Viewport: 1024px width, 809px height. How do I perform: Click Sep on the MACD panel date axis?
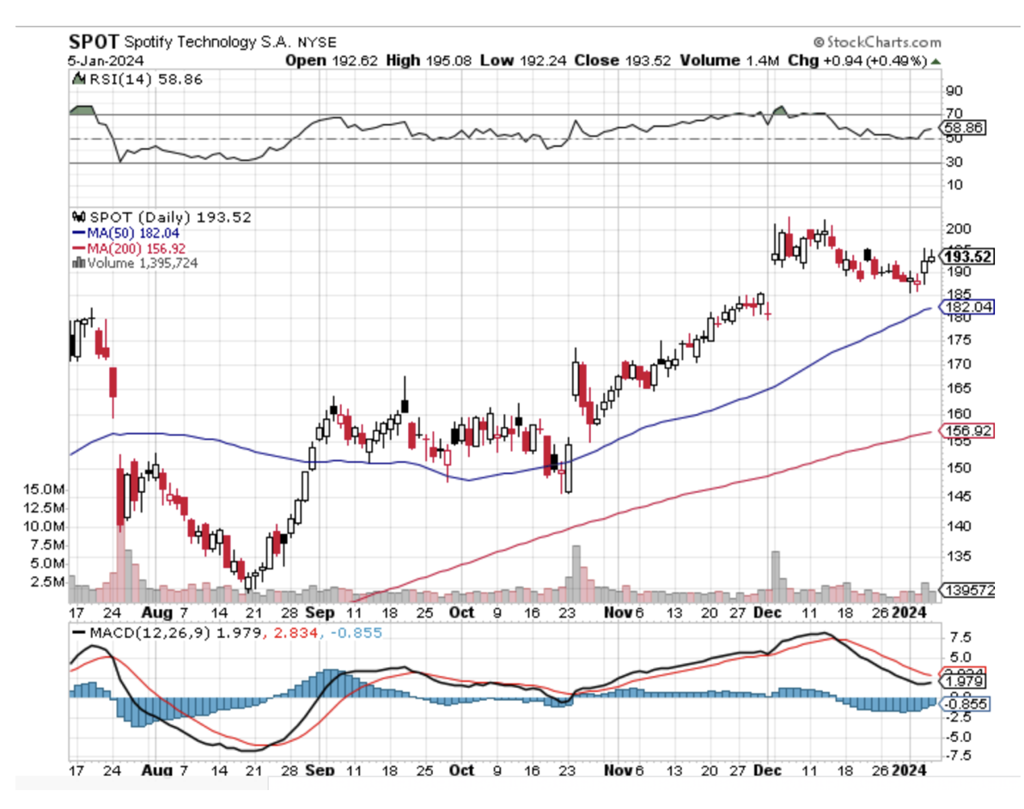(x=320, y=770)
